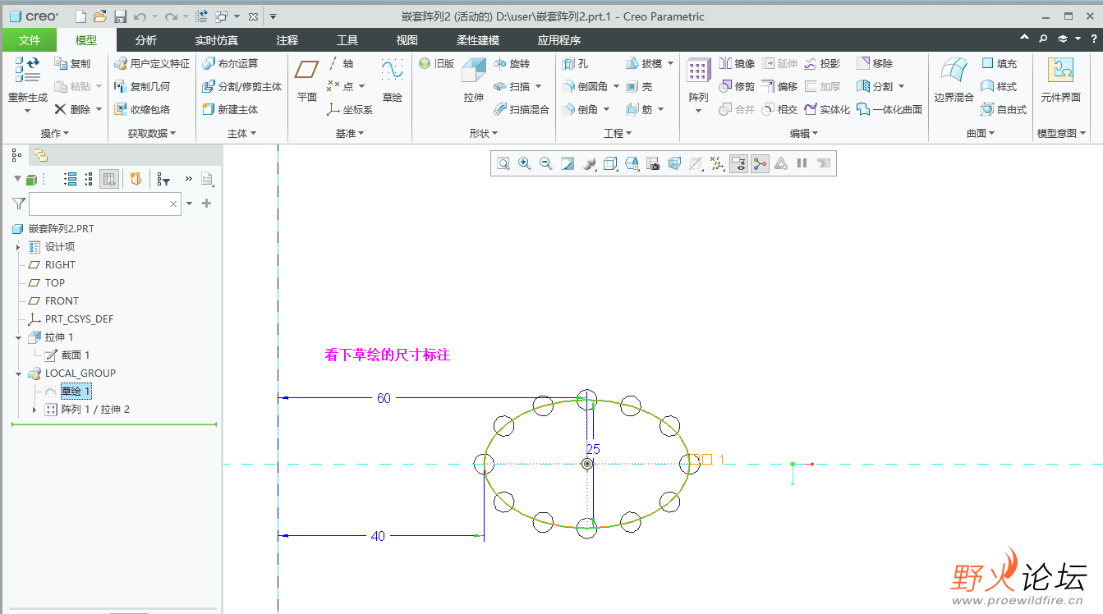Select the Boundary Blend (边界混合) tool
This screenshot has height=614, width=1103.
point(954,80)
